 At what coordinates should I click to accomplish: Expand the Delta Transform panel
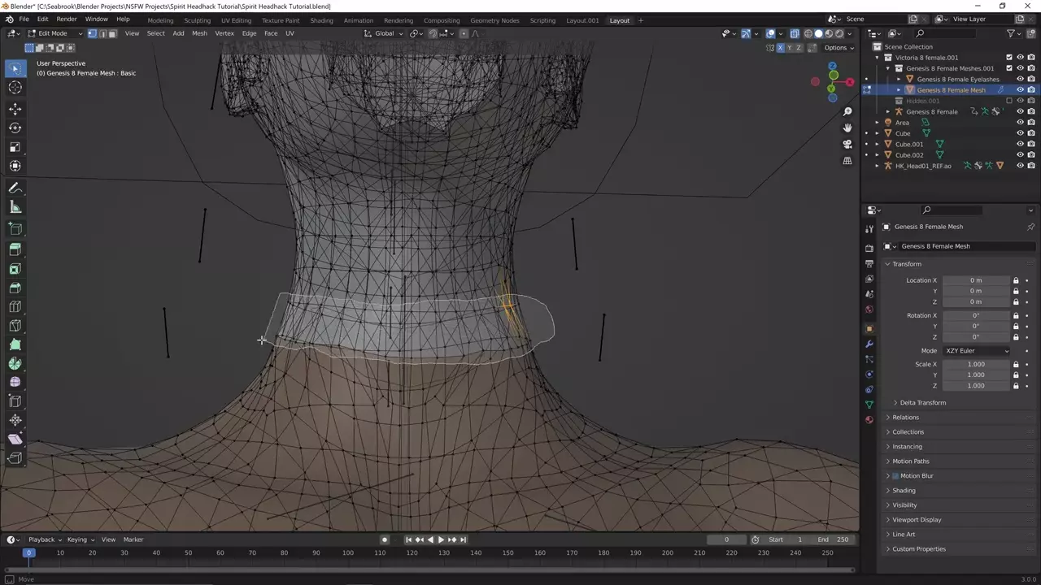[922, 403]
